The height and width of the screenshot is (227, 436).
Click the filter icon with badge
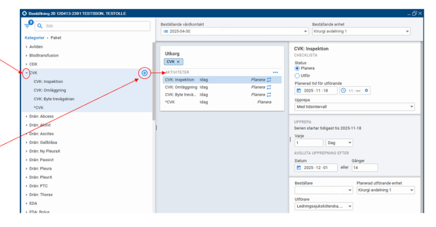pyautogui.click(x=27, y=26)
